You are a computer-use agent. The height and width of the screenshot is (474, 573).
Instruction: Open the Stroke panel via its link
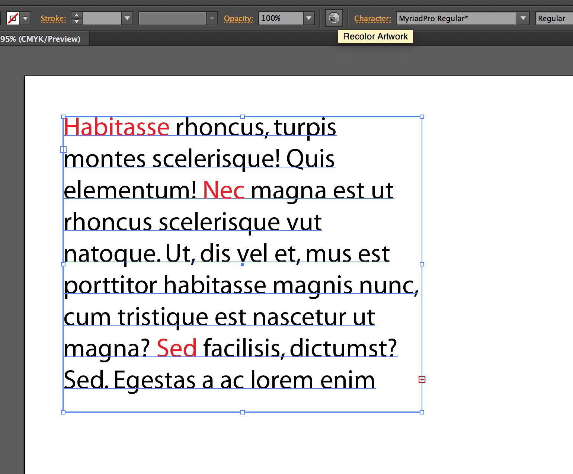53,18
